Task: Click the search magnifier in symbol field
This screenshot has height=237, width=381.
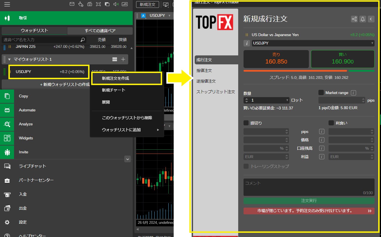Action: pos(82,40)
